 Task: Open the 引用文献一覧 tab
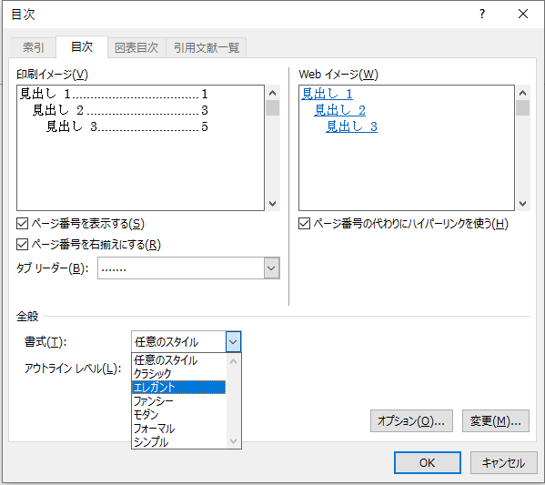click(207, 47)
